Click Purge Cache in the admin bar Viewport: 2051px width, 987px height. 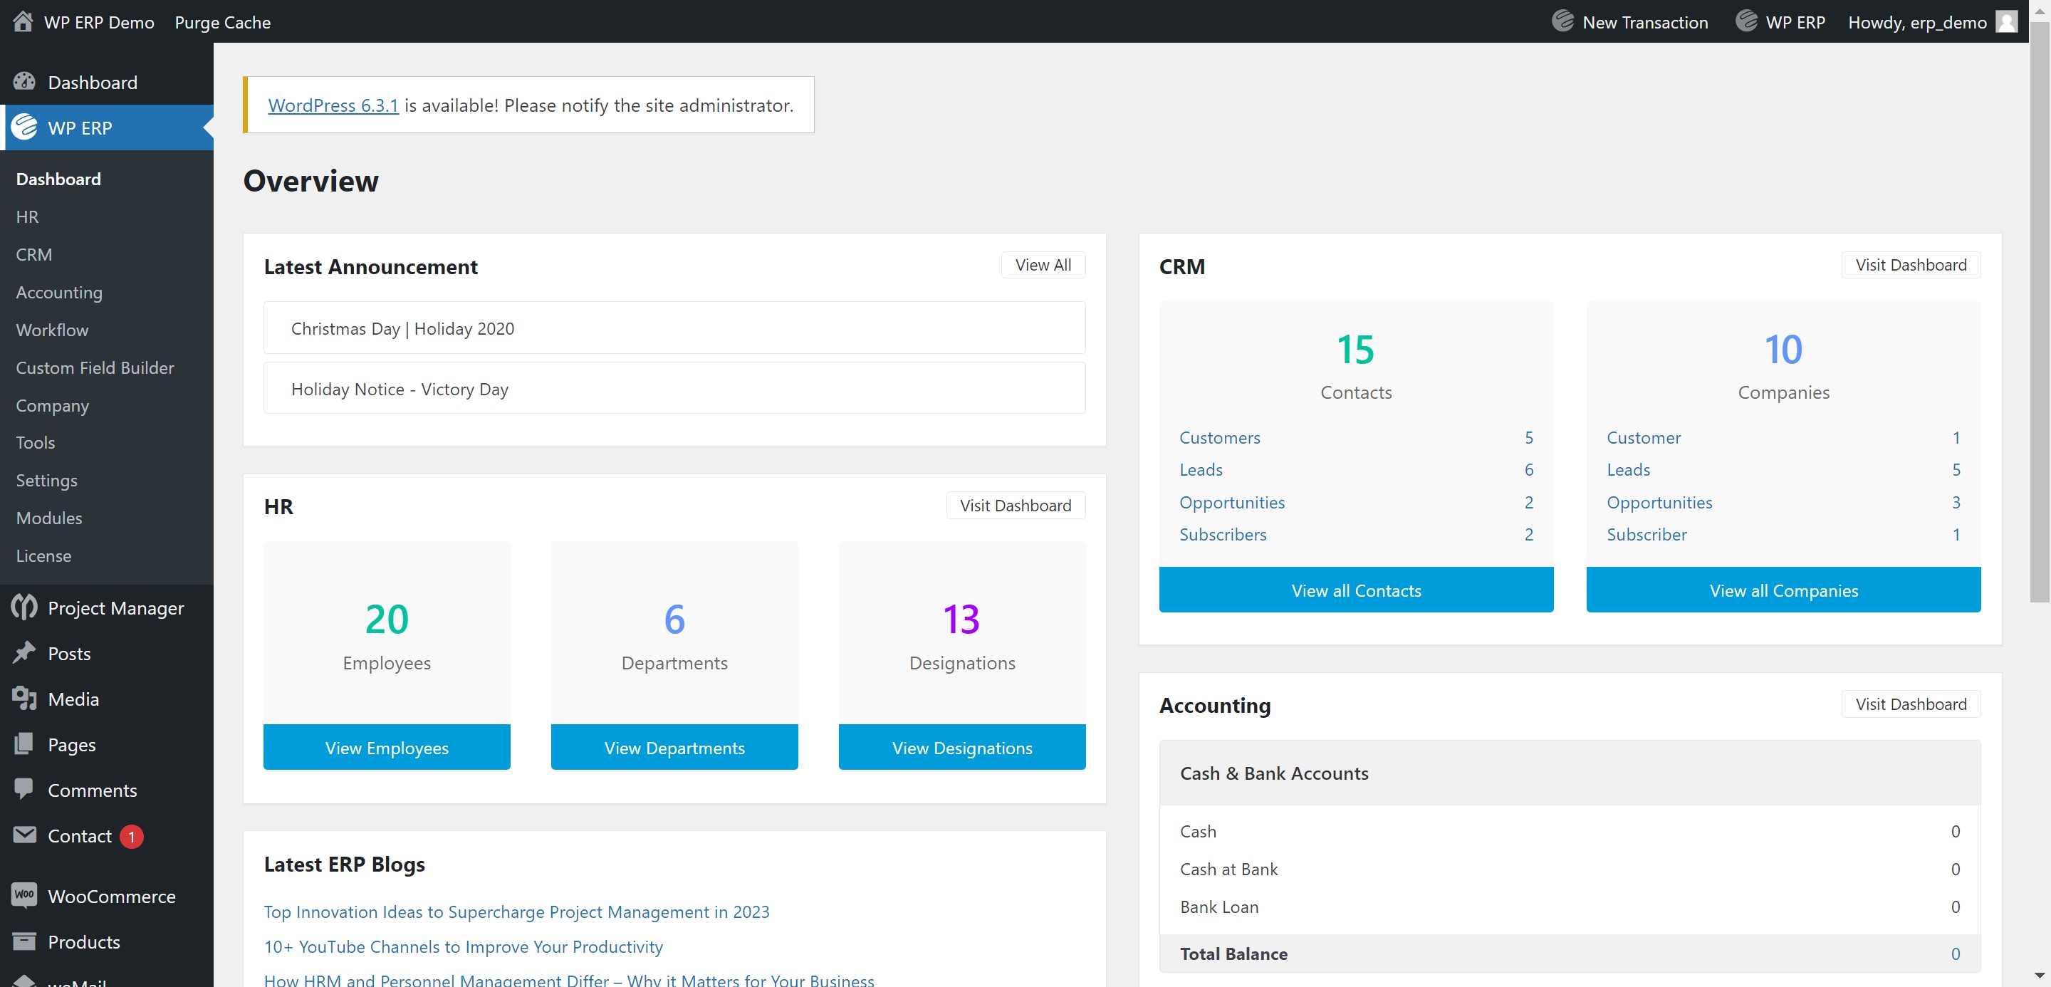pyautogui.click(x=222, y=22)
